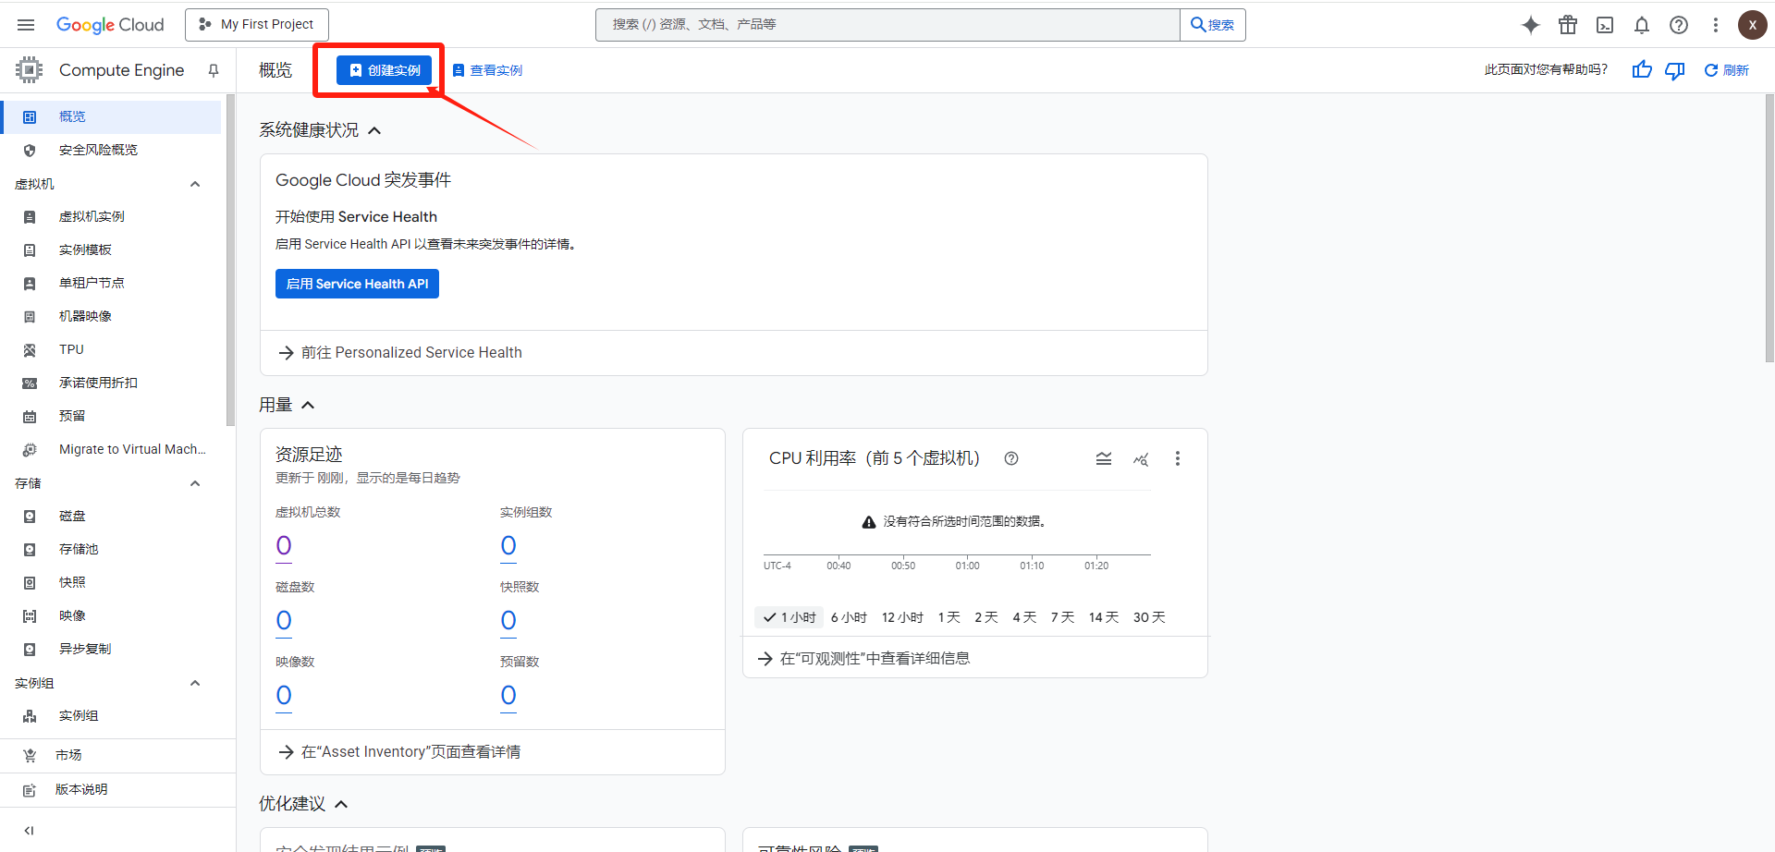Select 概览 in the sidebar
This screenshot has height=852, width=1775.
point(111,116)
